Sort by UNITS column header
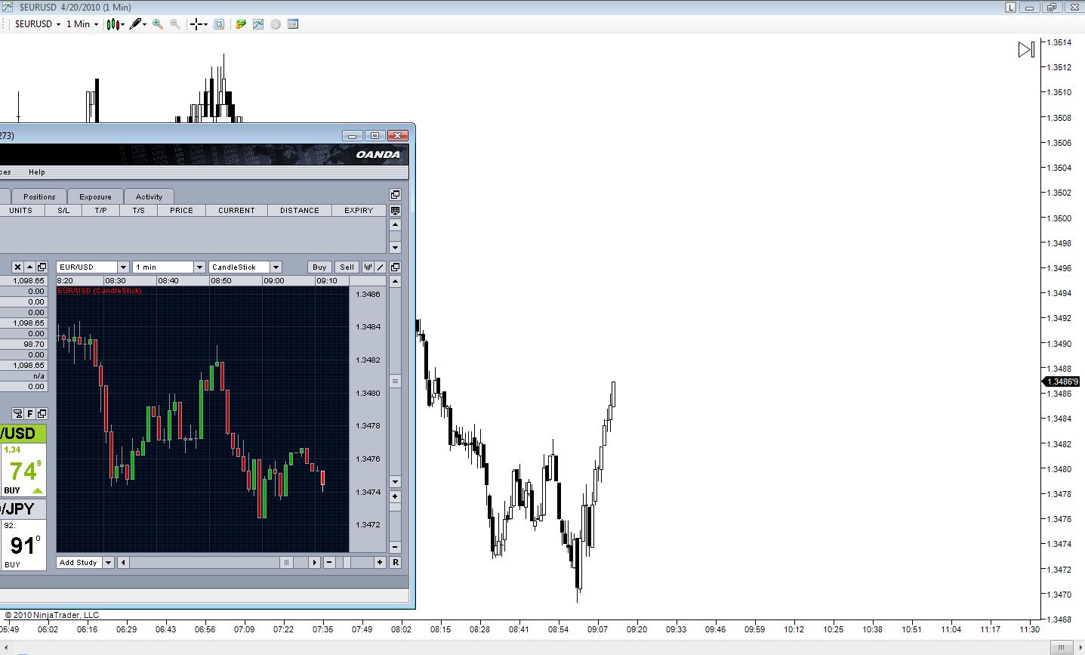This screenshot has width=1085, height=655. tap(20, 211)
